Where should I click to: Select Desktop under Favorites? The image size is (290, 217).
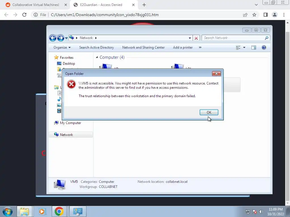pyautogui.click(x=69, y=64)
